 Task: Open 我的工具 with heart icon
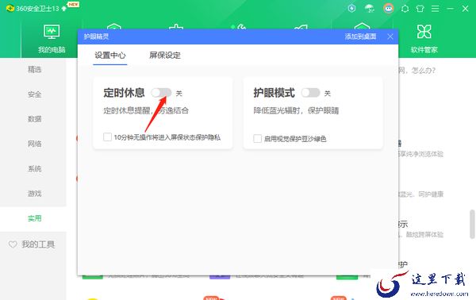point(33,244)
